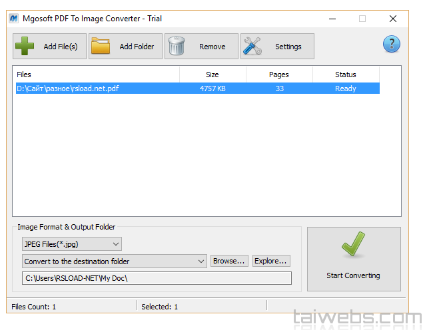Click the Add Folder yellow folder icon
The height and width of the screenshot is (330, 423).
tap(101, 47)
